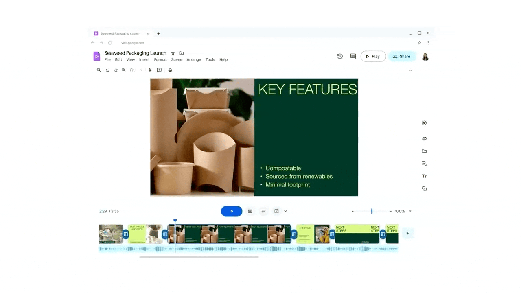Open the script view icon

(x=250, y=211)
